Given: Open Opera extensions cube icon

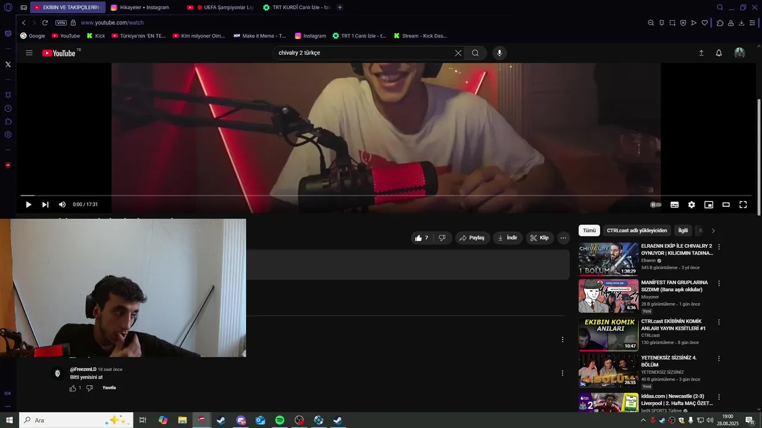Looking at the screenshot, I should [x=720, y=23].
